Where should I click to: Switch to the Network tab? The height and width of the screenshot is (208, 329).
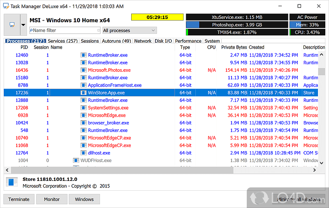143,41
